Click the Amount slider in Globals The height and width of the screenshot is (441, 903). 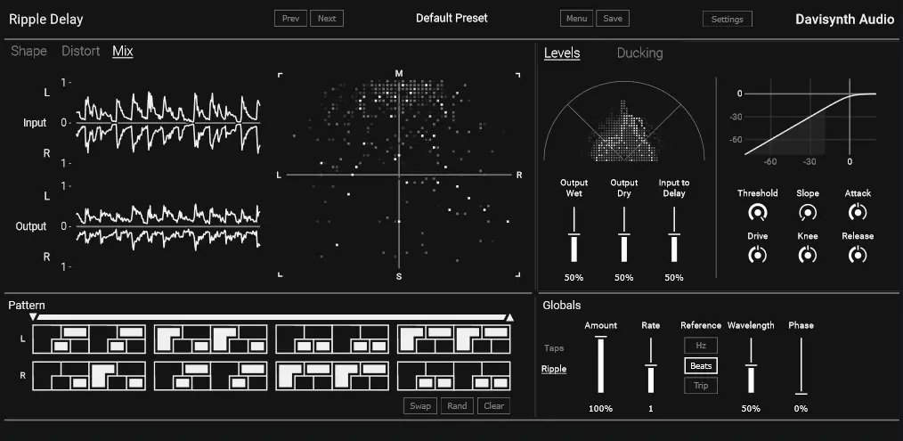[600, 365]
